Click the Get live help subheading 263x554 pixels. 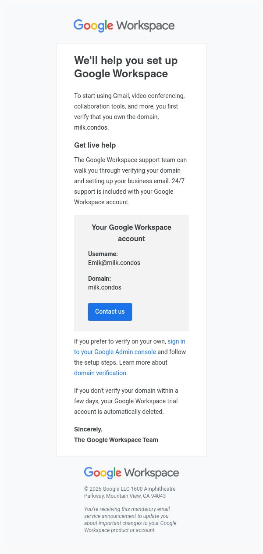point(95,145)
